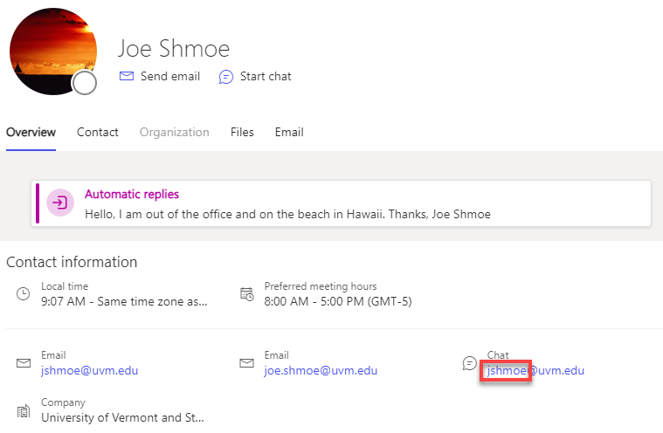
Task: Open the Chat jshmoe@uvm.edu link
Action: pyautogui.click(x=535, y=370)
